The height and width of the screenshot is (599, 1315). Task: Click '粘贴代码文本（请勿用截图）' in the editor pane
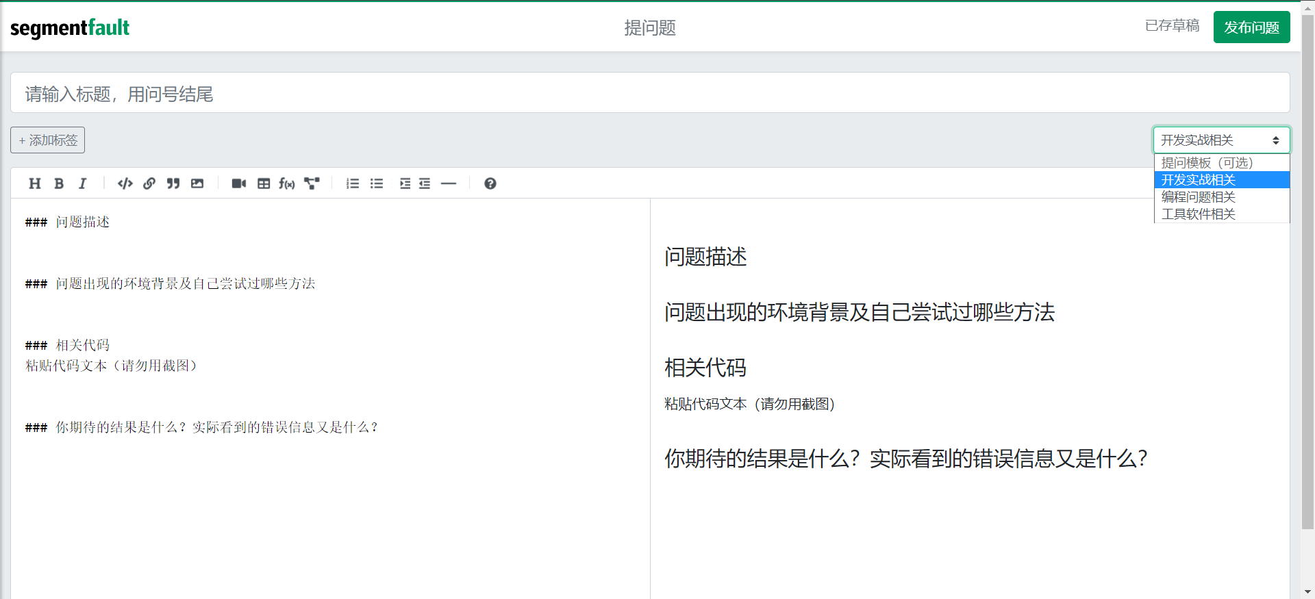click(111, 366)
